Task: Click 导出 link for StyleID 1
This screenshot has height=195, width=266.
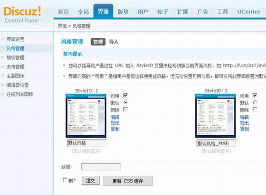Action: [115, 123]
